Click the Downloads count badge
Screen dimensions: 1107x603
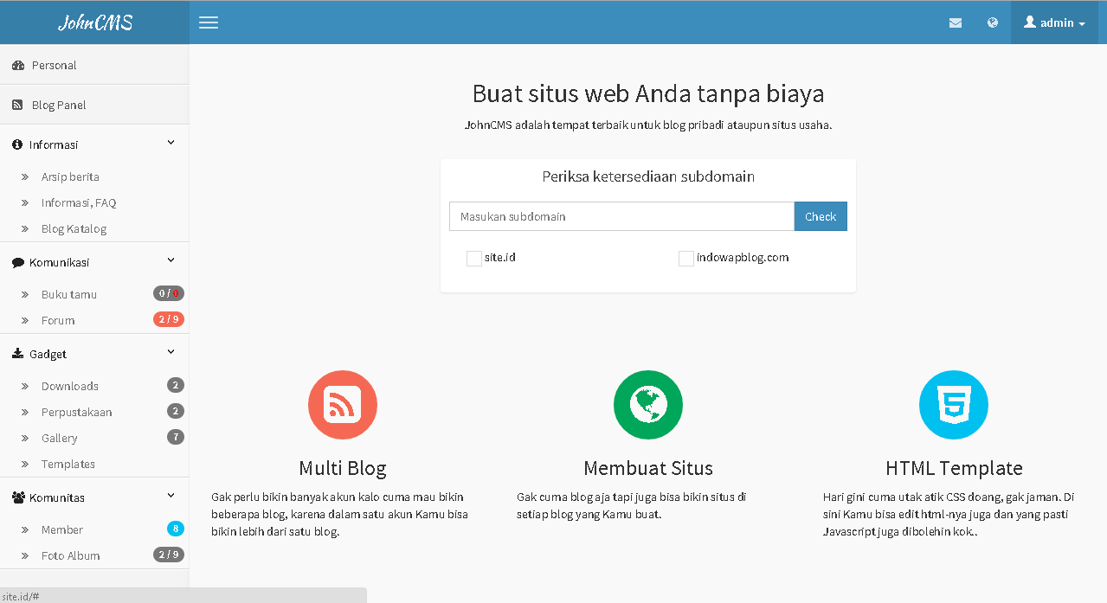coord(176,385)
